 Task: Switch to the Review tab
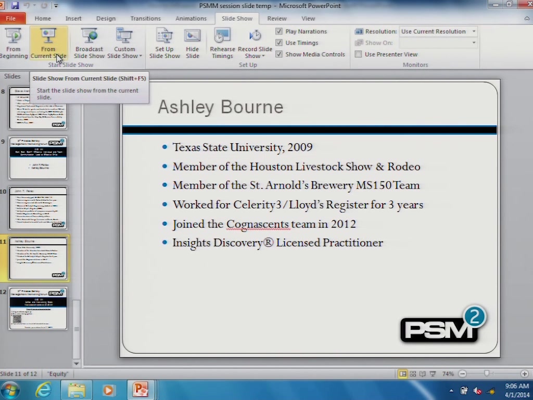pos(277,18)
